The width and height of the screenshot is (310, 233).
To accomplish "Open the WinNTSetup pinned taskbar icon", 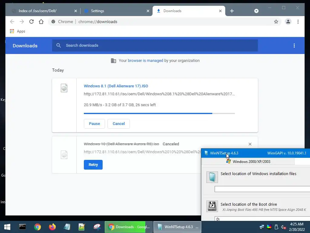I will [x=67, y=227].
